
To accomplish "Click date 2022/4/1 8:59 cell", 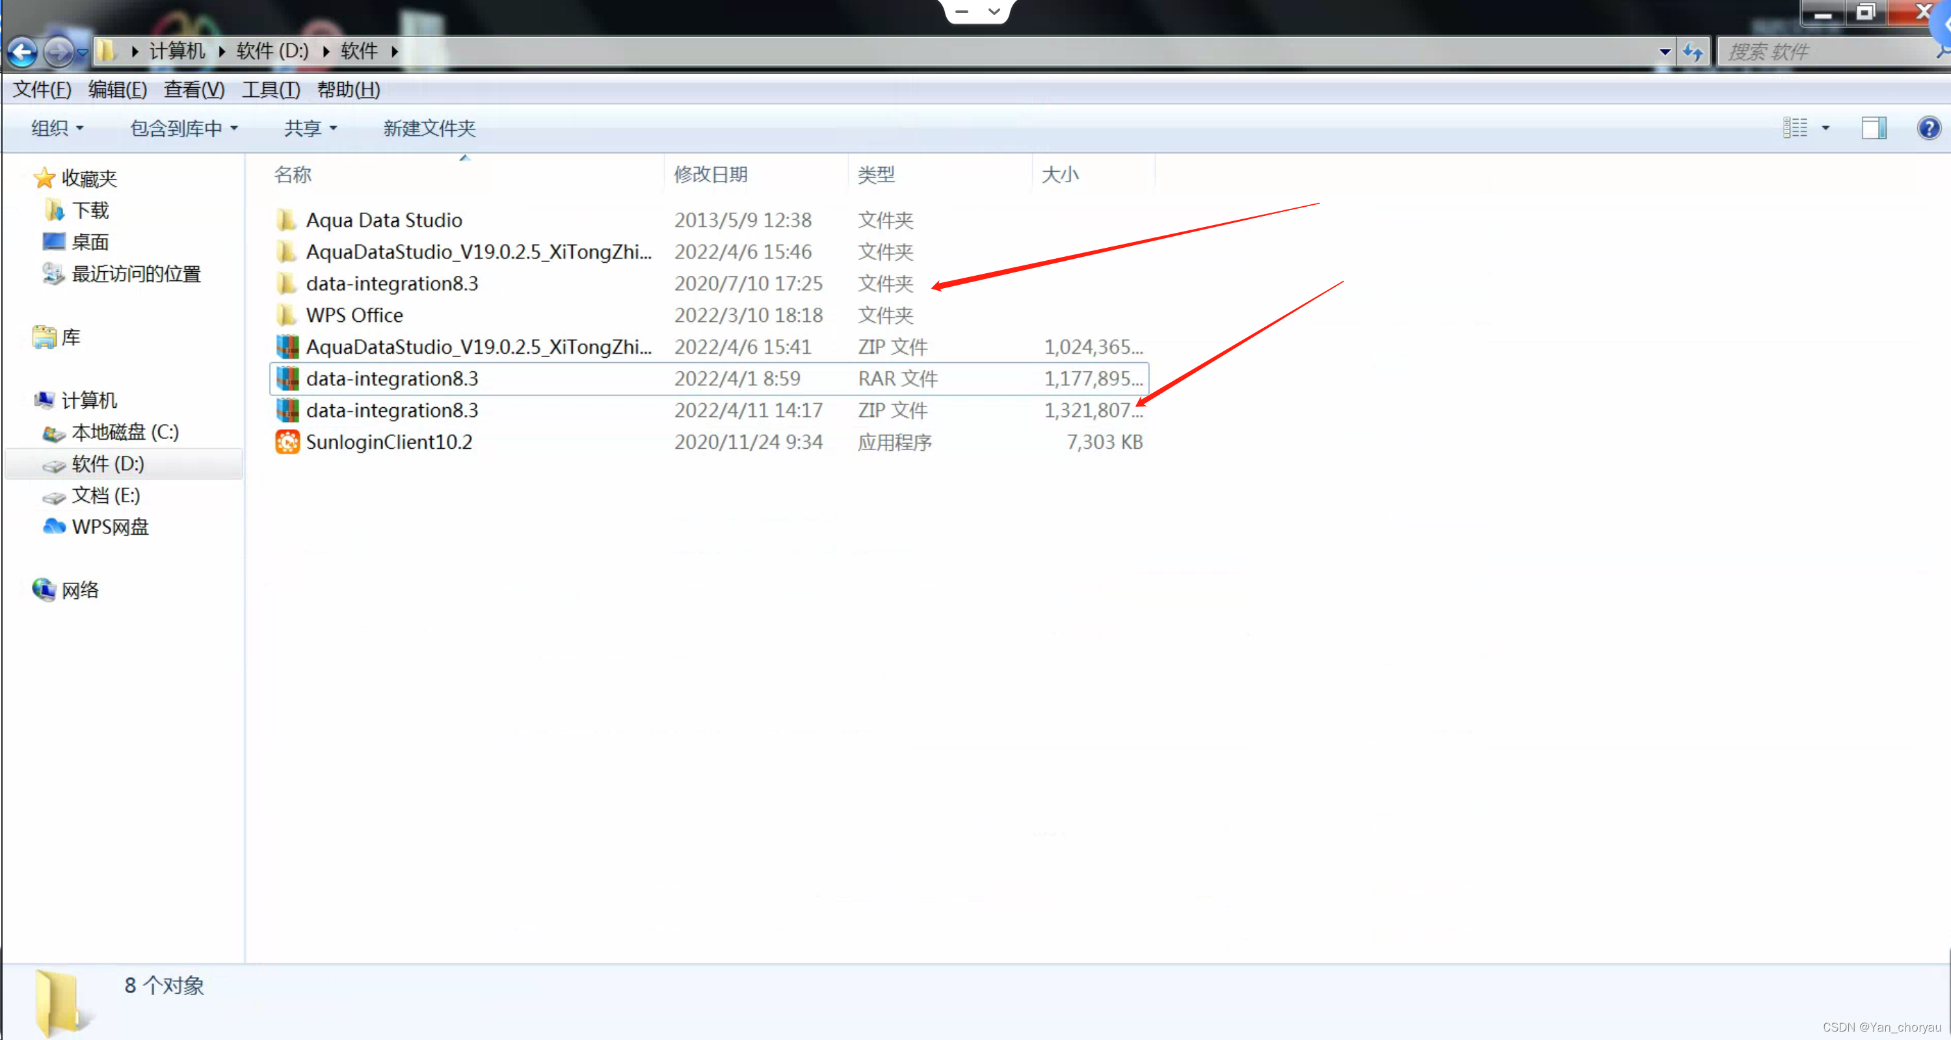I will [737, 378].
